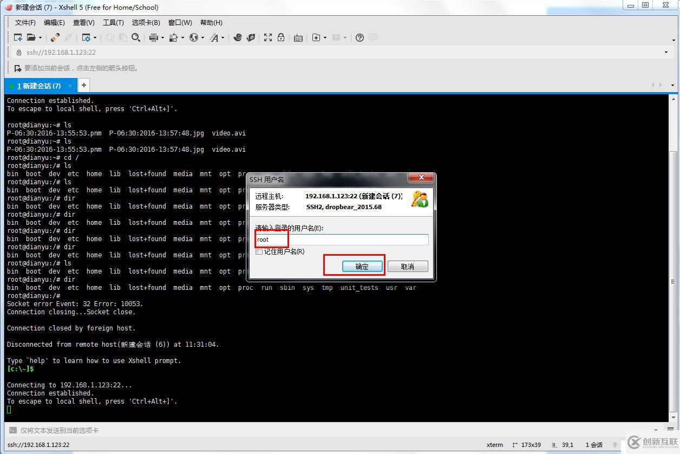Open the 查看(V) menu
The height and width of the screenshot is (454, 680).
coord(83,23)
